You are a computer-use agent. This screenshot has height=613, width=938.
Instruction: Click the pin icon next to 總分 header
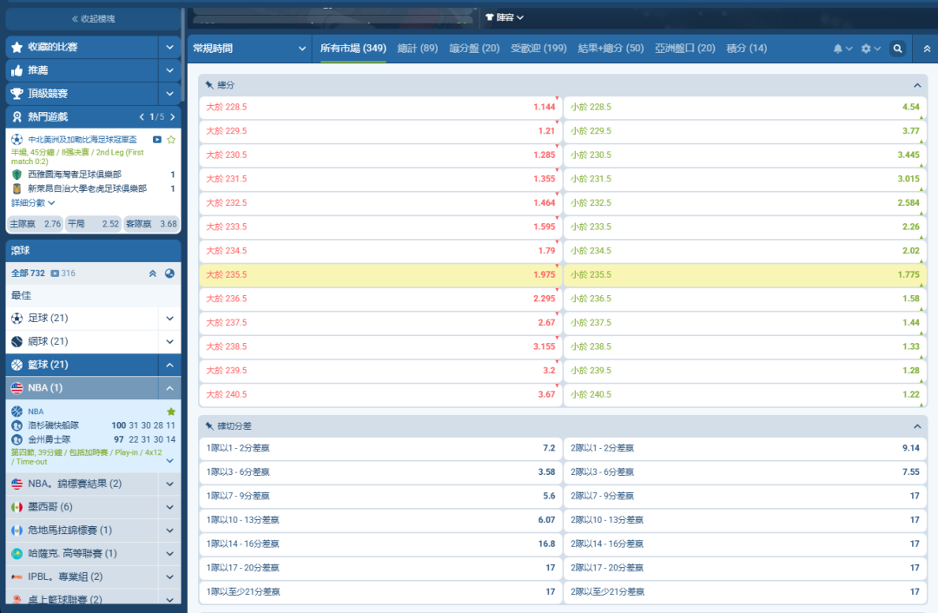click(x=209, y=85)
